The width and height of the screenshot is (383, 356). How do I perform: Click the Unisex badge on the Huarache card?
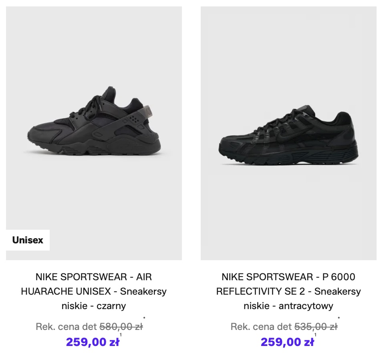28,240
